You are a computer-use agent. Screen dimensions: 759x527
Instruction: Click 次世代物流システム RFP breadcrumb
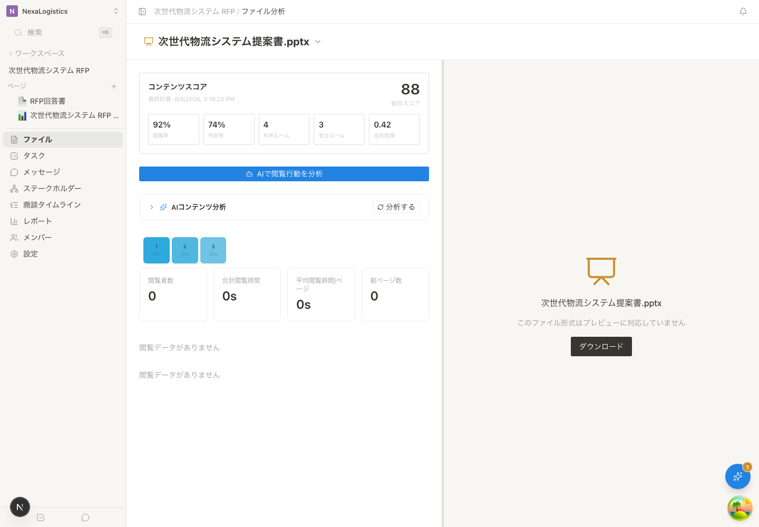point(194,12)
